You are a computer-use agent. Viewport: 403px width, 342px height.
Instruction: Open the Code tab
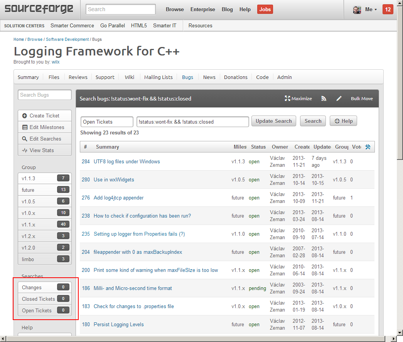coord(262,77)
